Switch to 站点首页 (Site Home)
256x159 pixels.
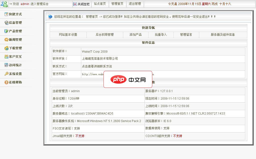pos(100,3)
